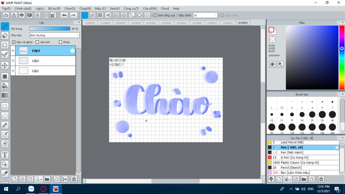This screenshot has height=194, width=345.
Task: Open the Bộ lọc(R) menu
Action: (54, 8)
